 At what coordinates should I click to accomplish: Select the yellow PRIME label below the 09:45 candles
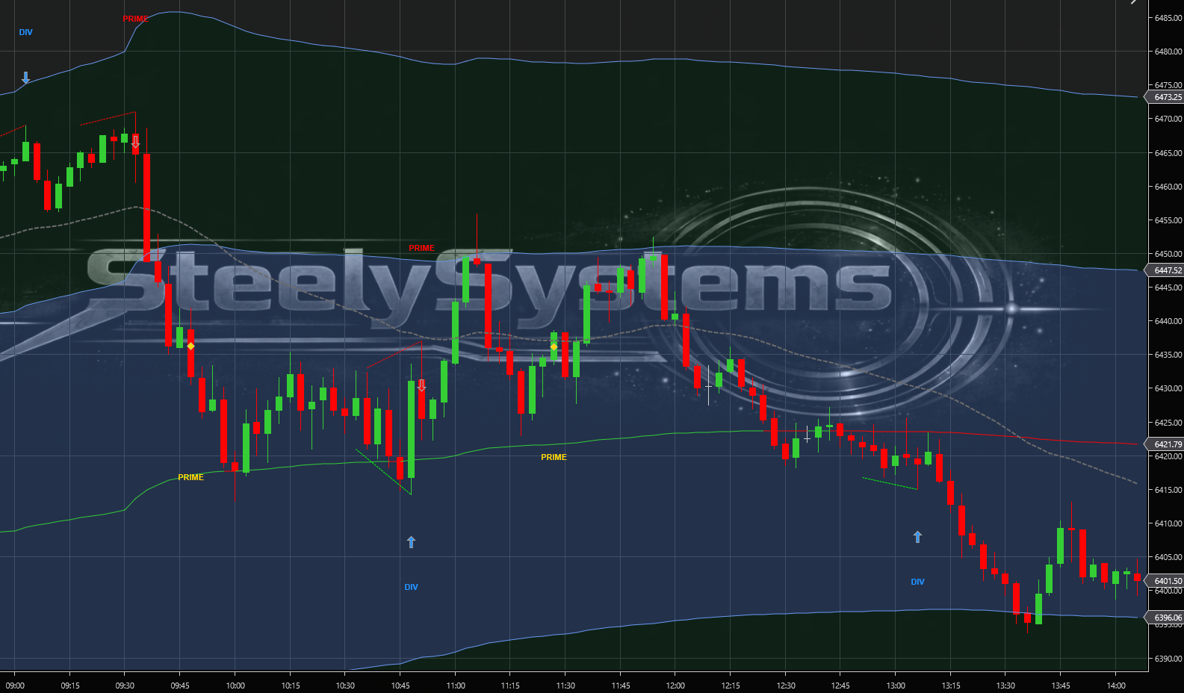[190, 477]
